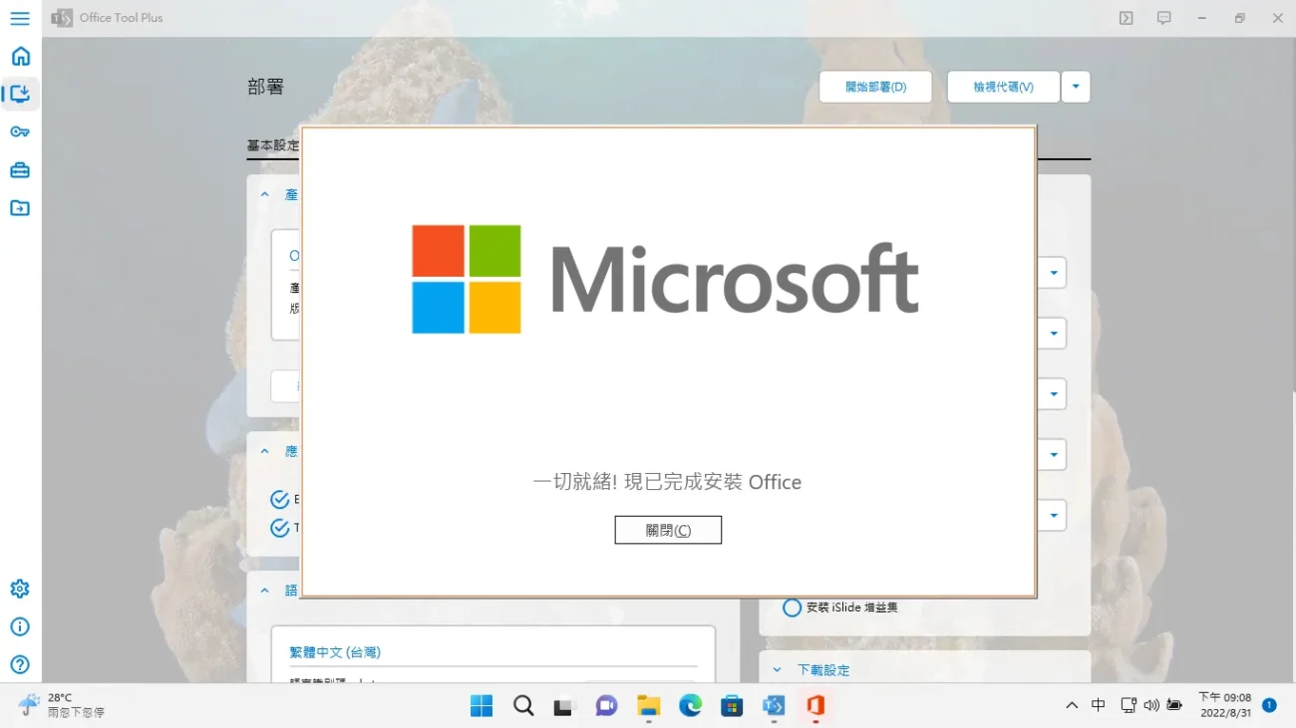Select the 安裝 iSlide 增益集 radio button

tap(793, 607)
